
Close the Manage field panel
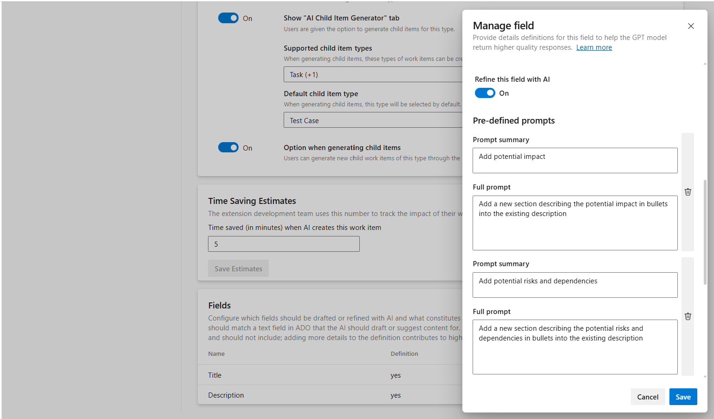[691, 26]
